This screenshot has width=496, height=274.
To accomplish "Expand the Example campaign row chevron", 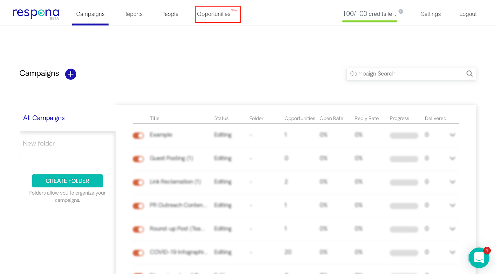I will (x=453, y=135).
